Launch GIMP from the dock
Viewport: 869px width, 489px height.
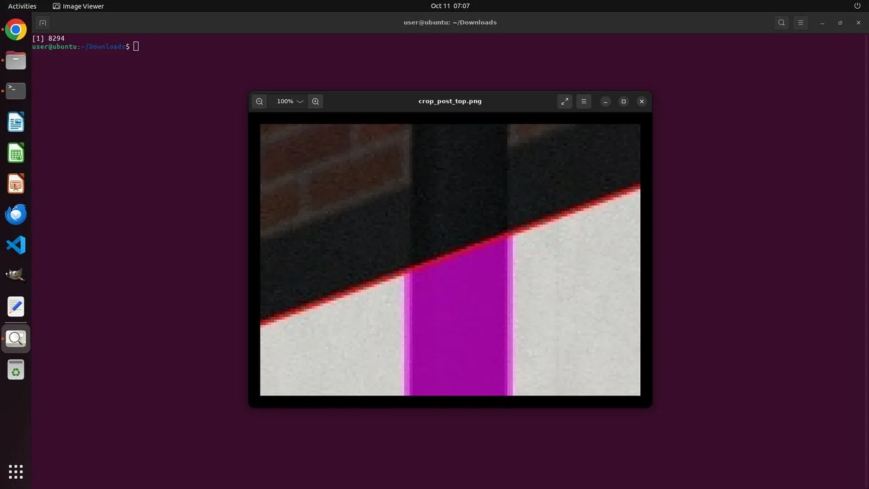pos(16,275)
